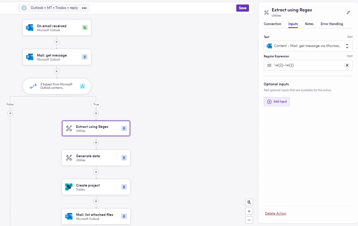Open the Error Handling tab
Viewport: 358px width, 226px height.
point(332,24)
